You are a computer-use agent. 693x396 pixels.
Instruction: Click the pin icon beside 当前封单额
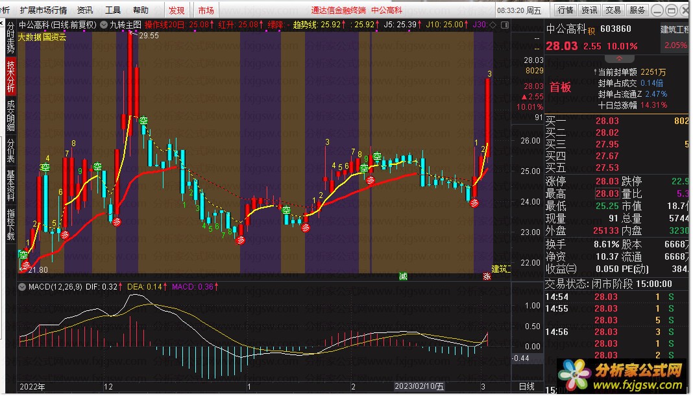pyautogui.click(x=595, y=71)
